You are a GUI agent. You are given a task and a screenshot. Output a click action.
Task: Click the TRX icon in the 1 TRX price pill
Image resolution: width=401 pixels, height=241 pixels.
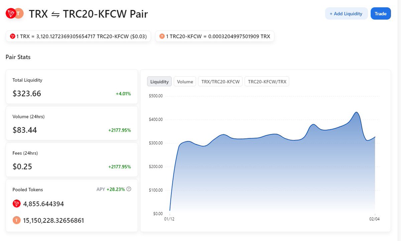point(13,36)
